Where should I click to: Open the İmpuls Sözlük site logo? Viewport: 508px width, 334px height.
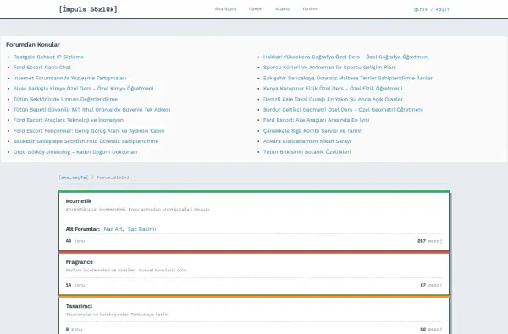tap(88, 9)
